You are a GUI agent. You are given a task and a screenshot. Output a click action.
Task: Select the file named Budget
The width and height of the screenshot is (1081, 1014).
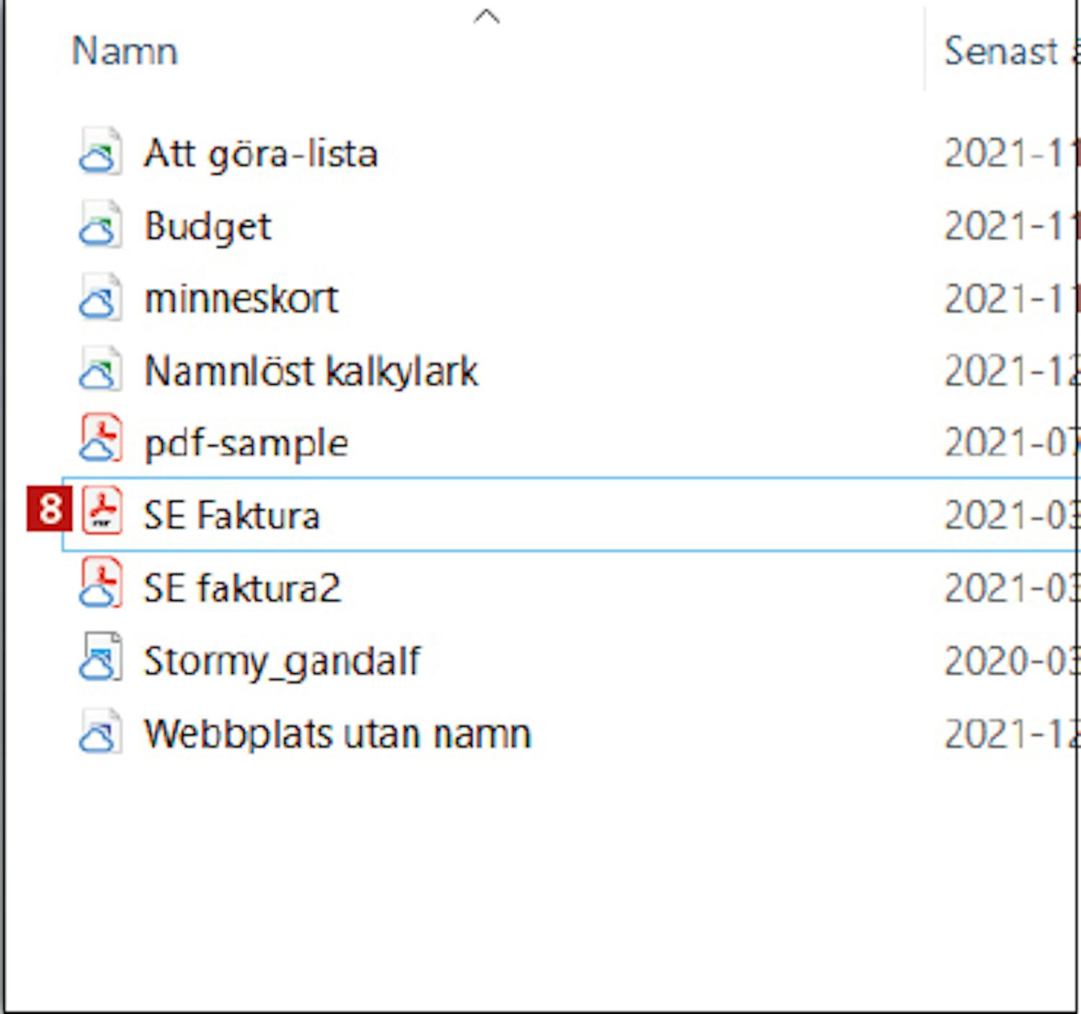pos(208,226)
